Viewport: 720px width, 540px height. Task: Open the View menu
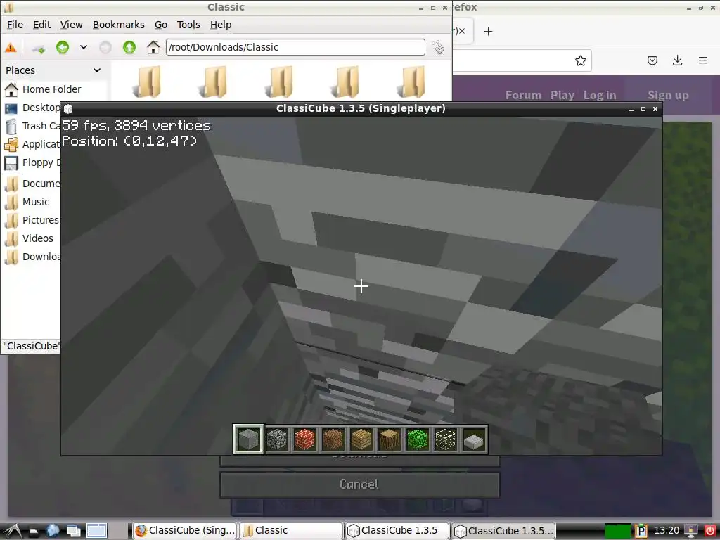point(72,25)
